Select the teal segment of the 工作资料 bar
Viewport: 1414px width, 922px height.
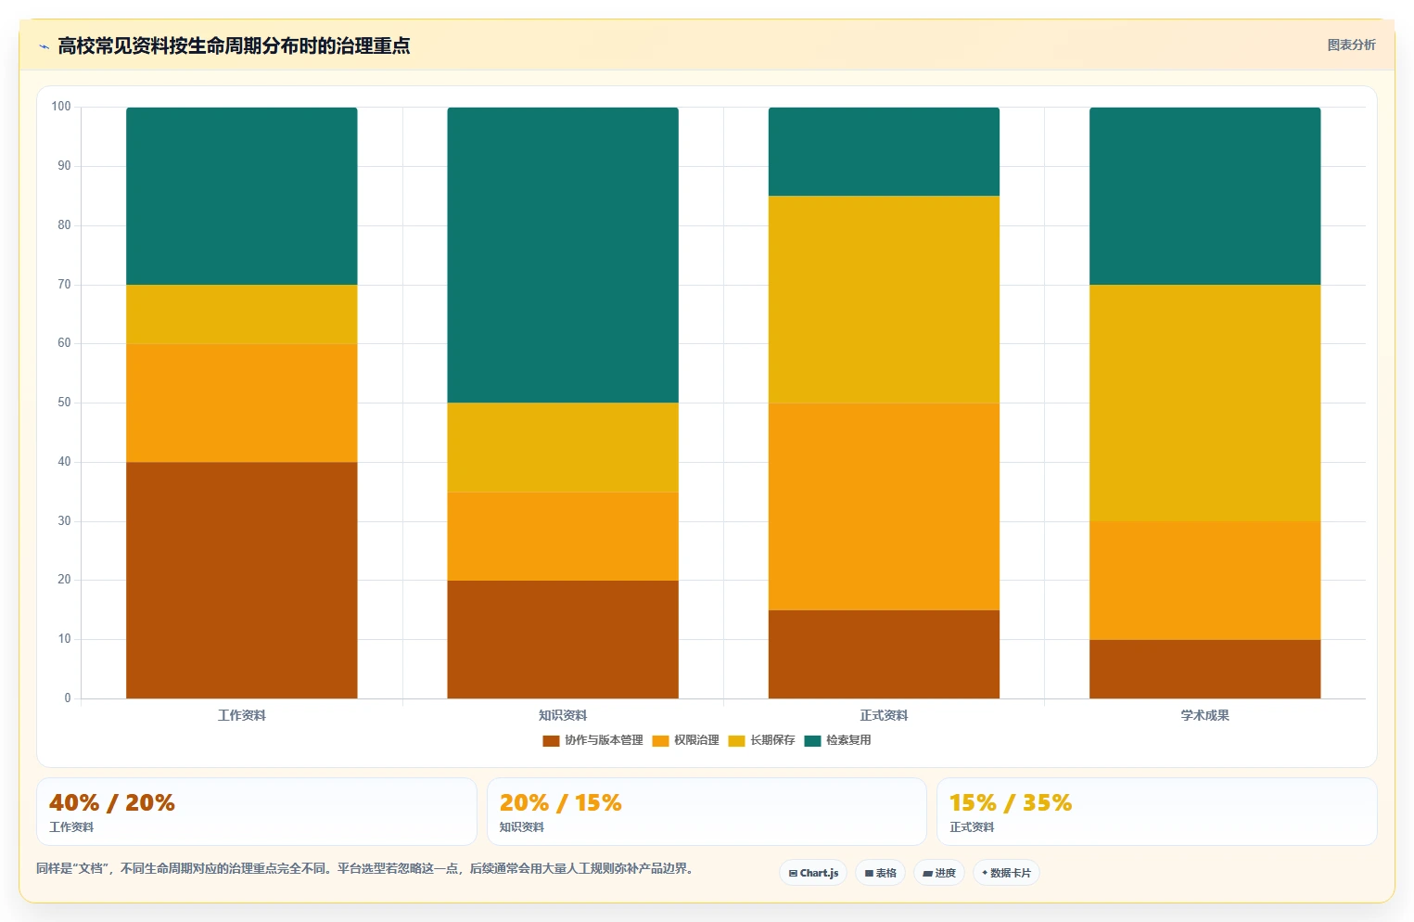click(x=242, y=196)
